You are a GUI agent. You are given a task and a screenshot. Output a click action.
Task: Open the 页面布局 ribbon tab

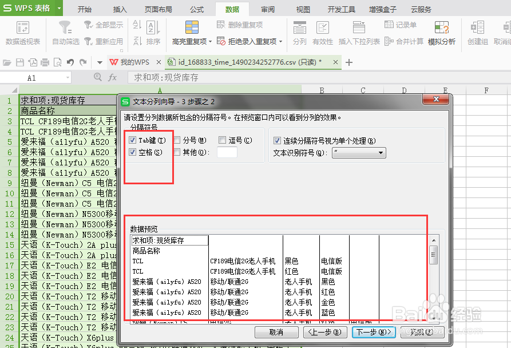(159, 10)
